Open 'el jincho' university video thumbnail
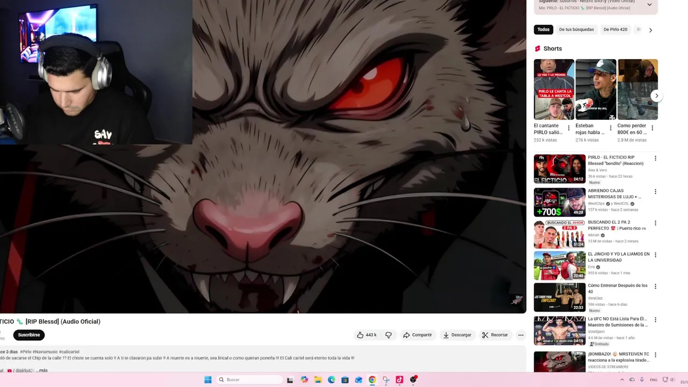The width and height of the screenshot is (688, 387). point(560,266)
